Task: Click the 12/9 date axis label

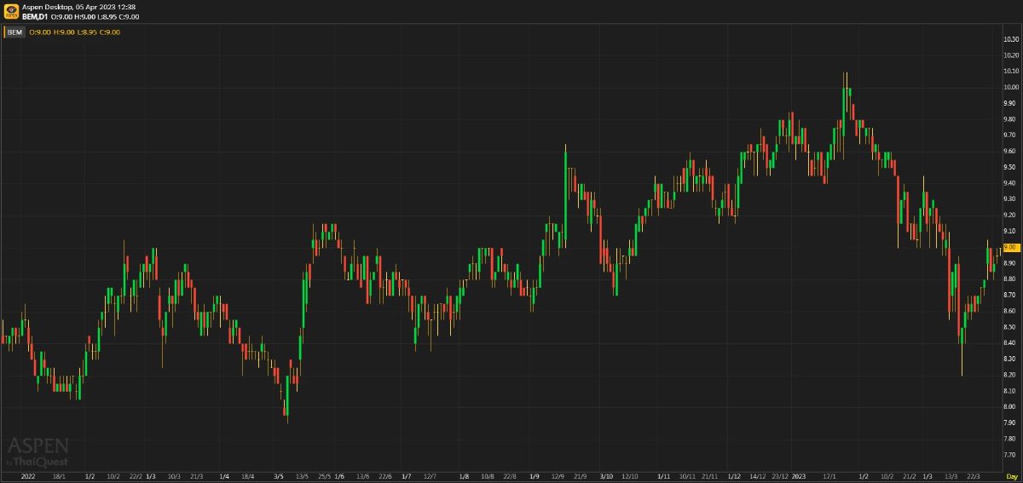Action: (558, 476)
